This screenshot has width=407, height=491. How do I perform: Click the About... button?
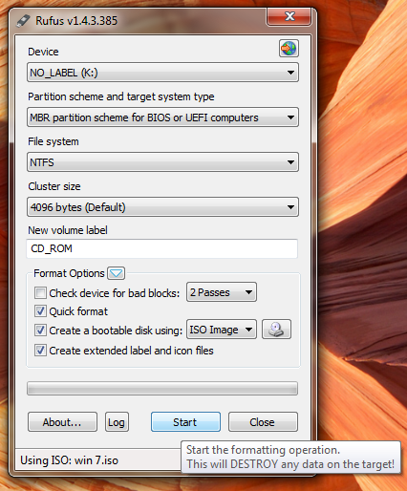(62, 422)
